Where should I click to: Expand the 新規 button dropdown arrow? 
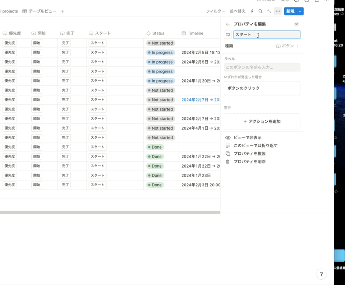[x=300, y=11]
